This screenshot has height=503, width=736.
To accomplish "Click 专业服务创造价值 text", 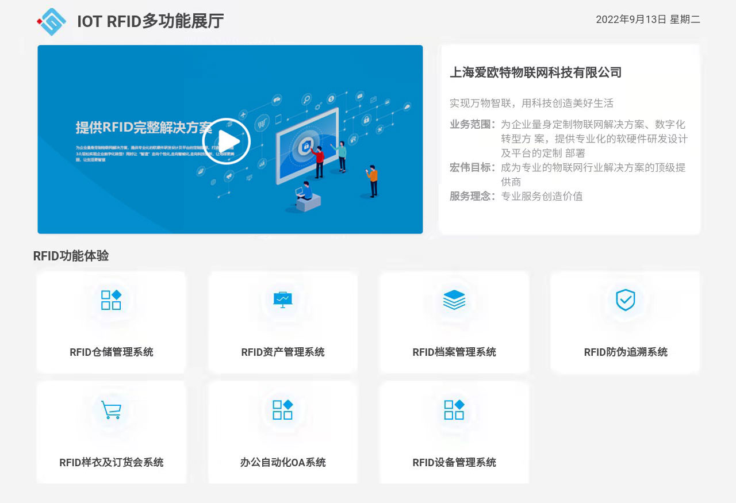I will point(542,196).
